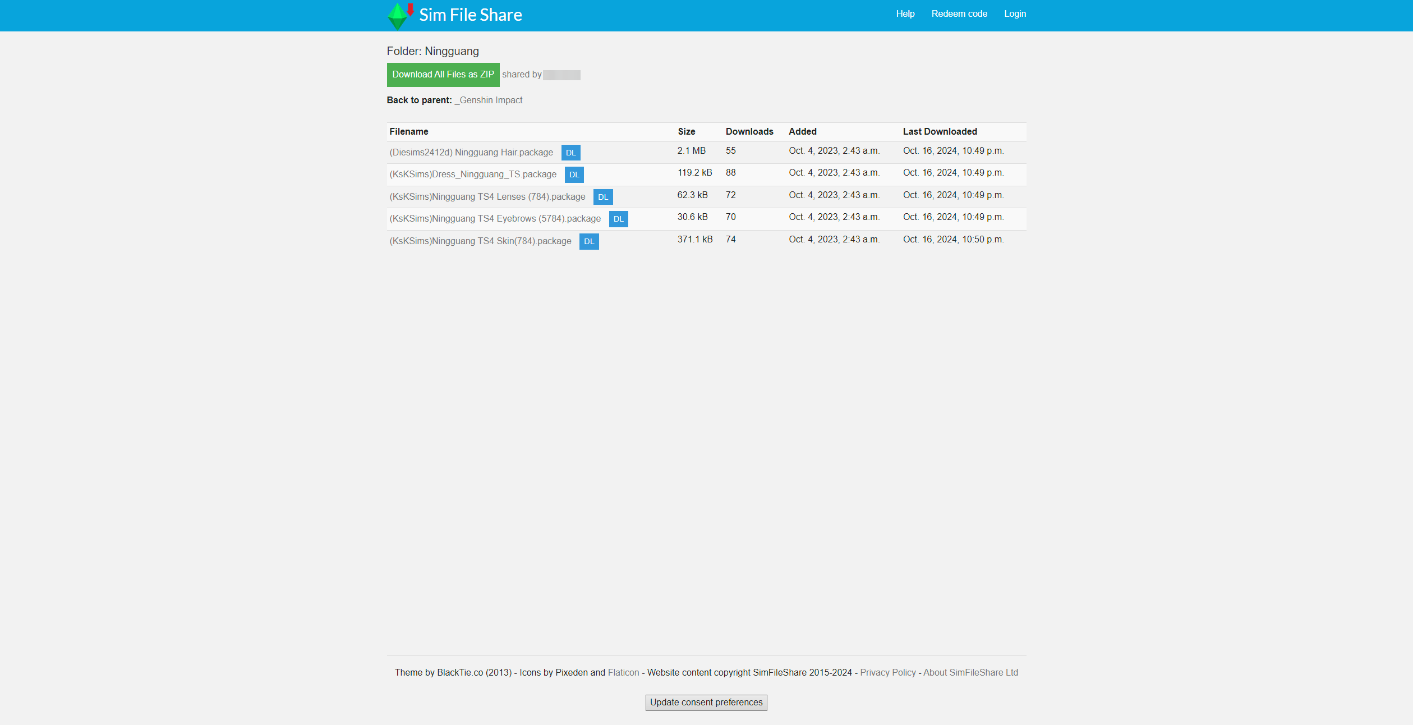
Task: Go back to _Genshin Impact parent folder
Action: point(488,100)
